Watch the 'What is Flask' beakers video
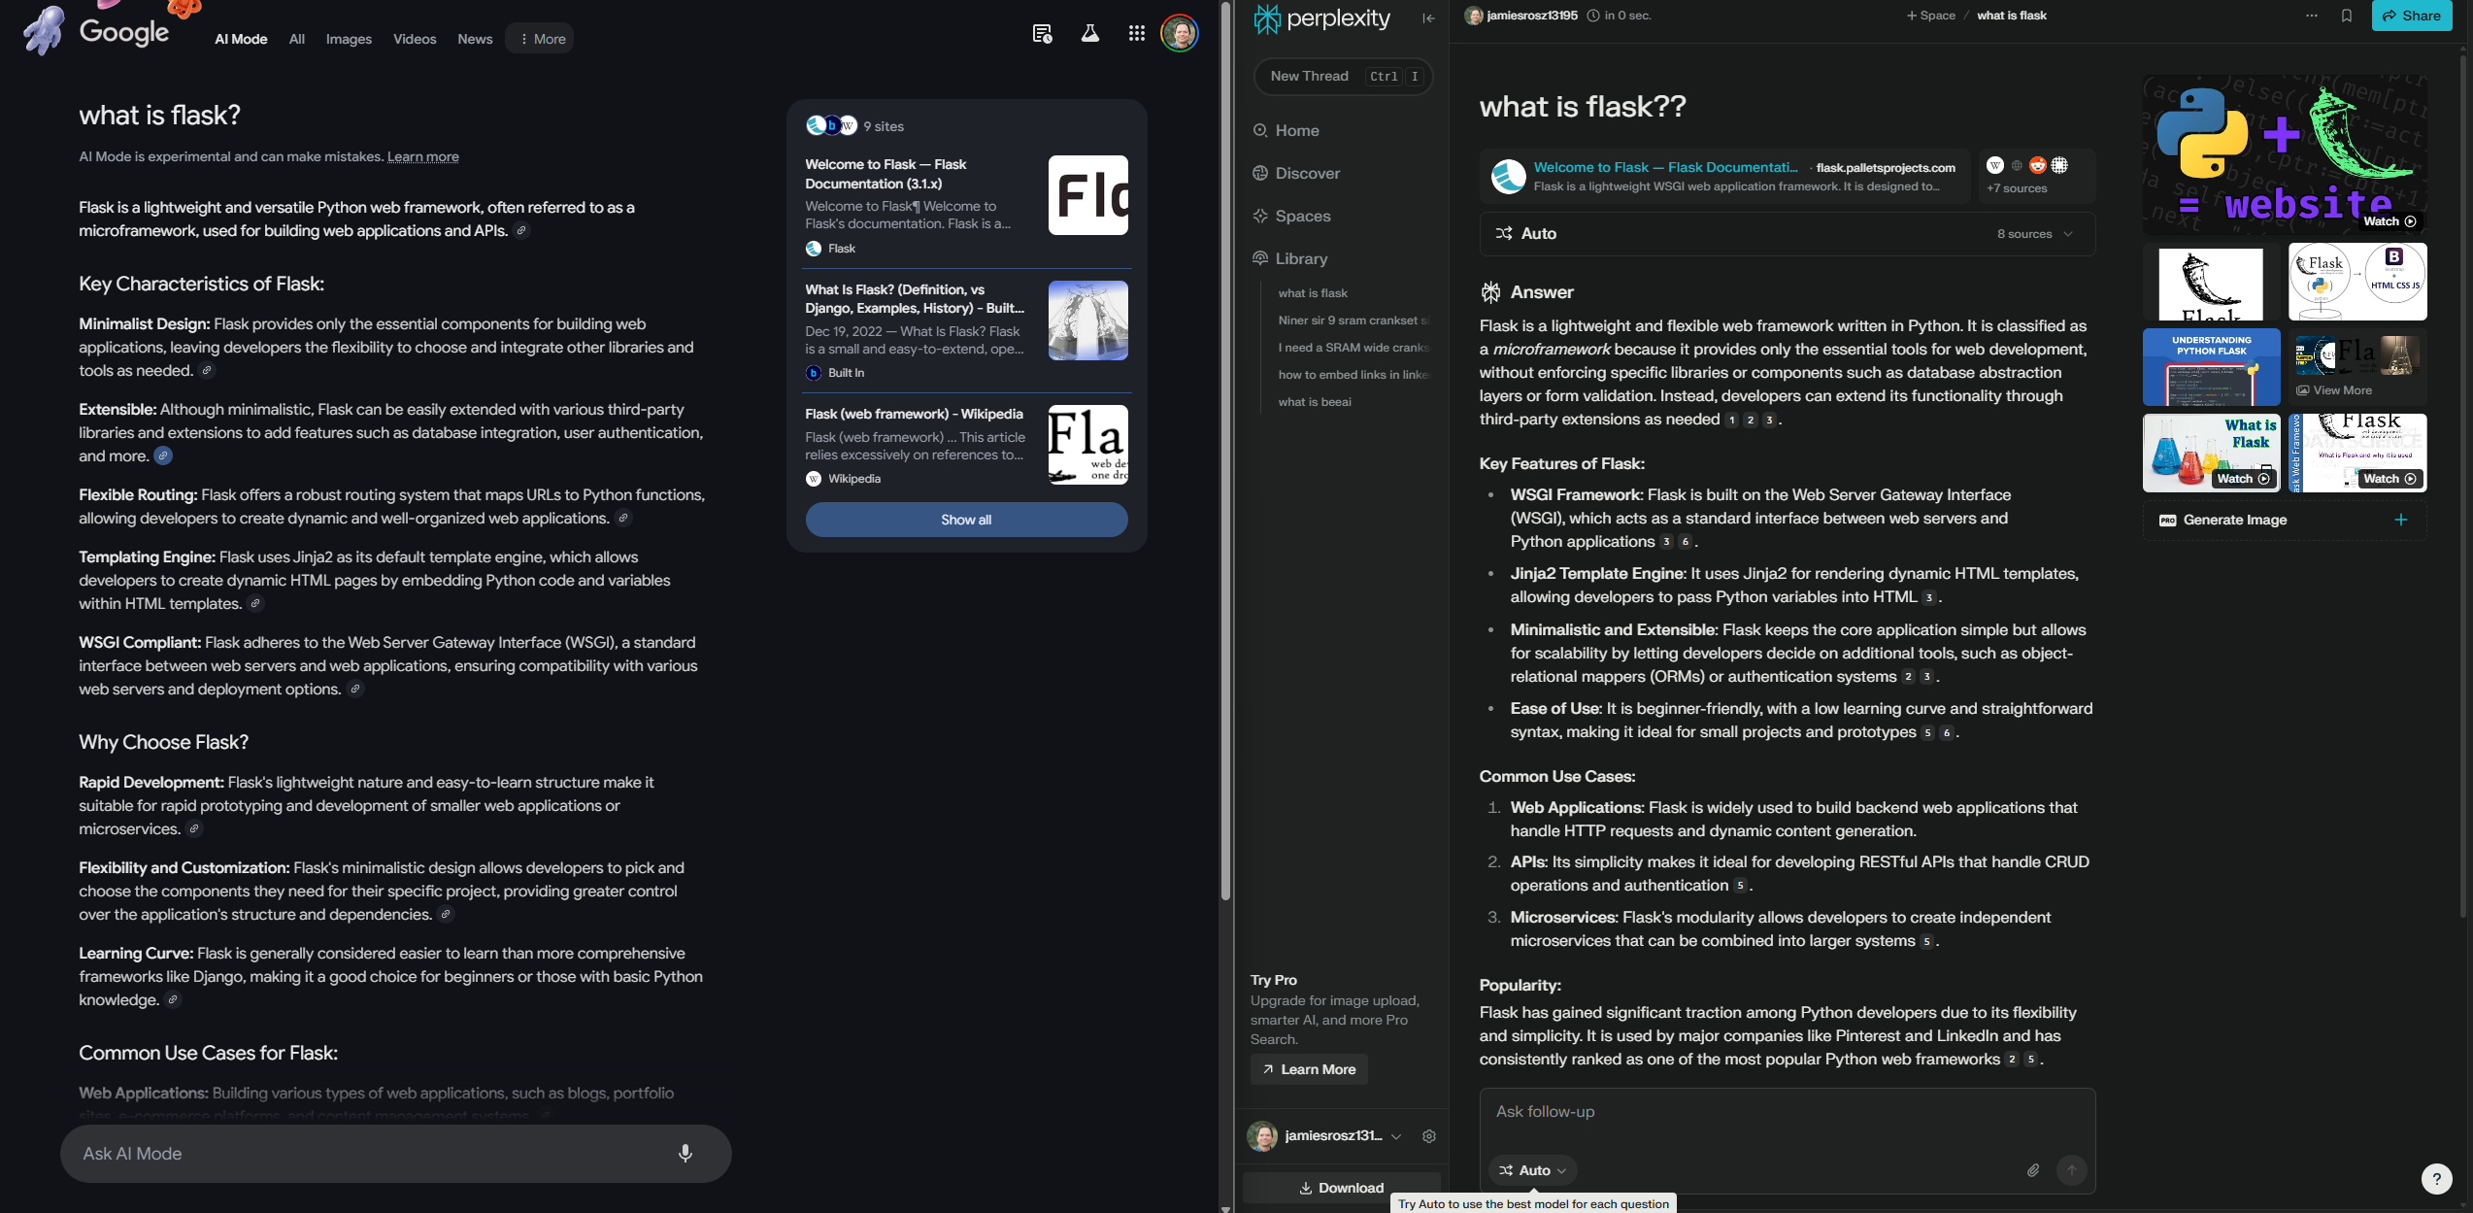This screenshot has height=1213, width=2473. 2211,453
